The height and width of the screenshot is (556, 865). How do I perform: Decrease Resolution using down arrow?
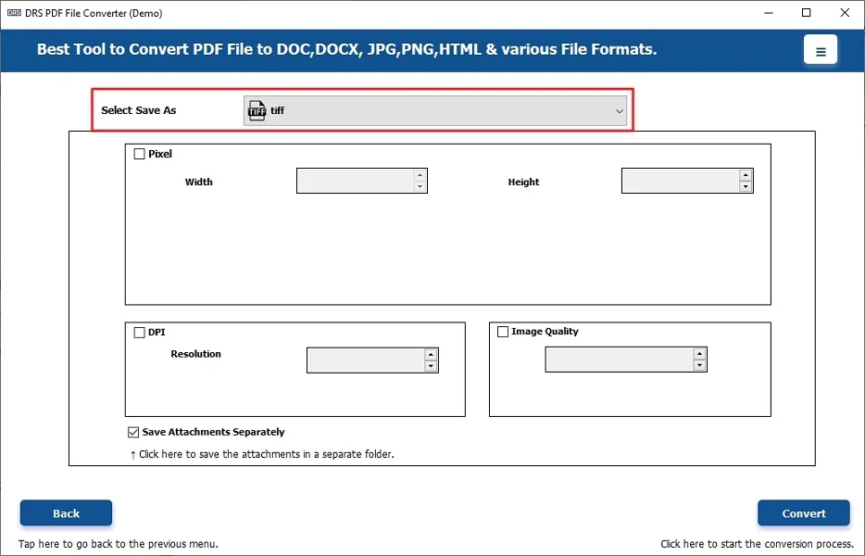coord(431,366)
